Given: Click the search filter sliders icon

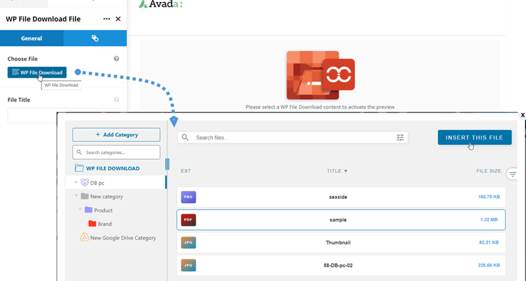Looking at the screenshot, I should pos(400,138).
